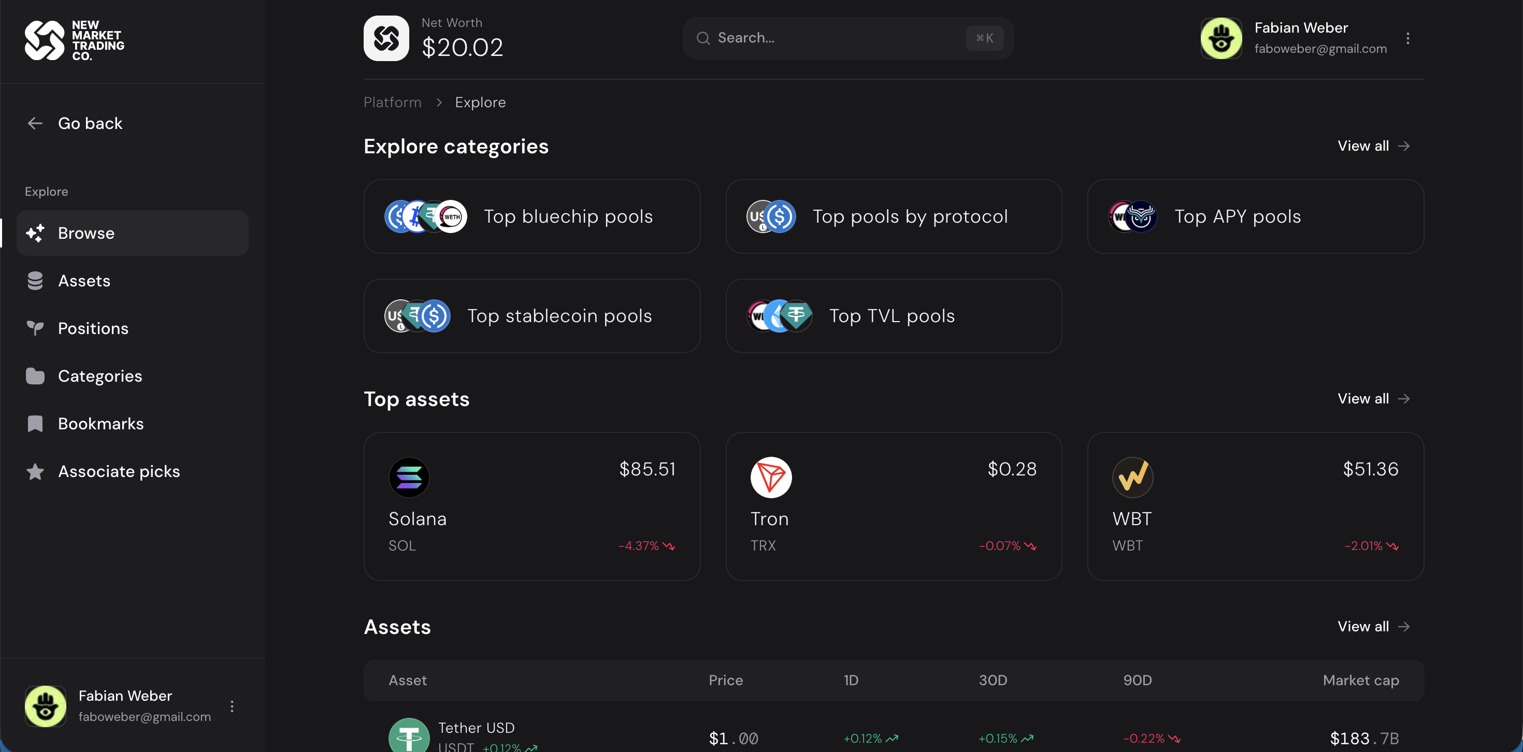This screenshot has width=1523, height=752.
Task: Click the Solana coin icon
Action: point(409,477)
